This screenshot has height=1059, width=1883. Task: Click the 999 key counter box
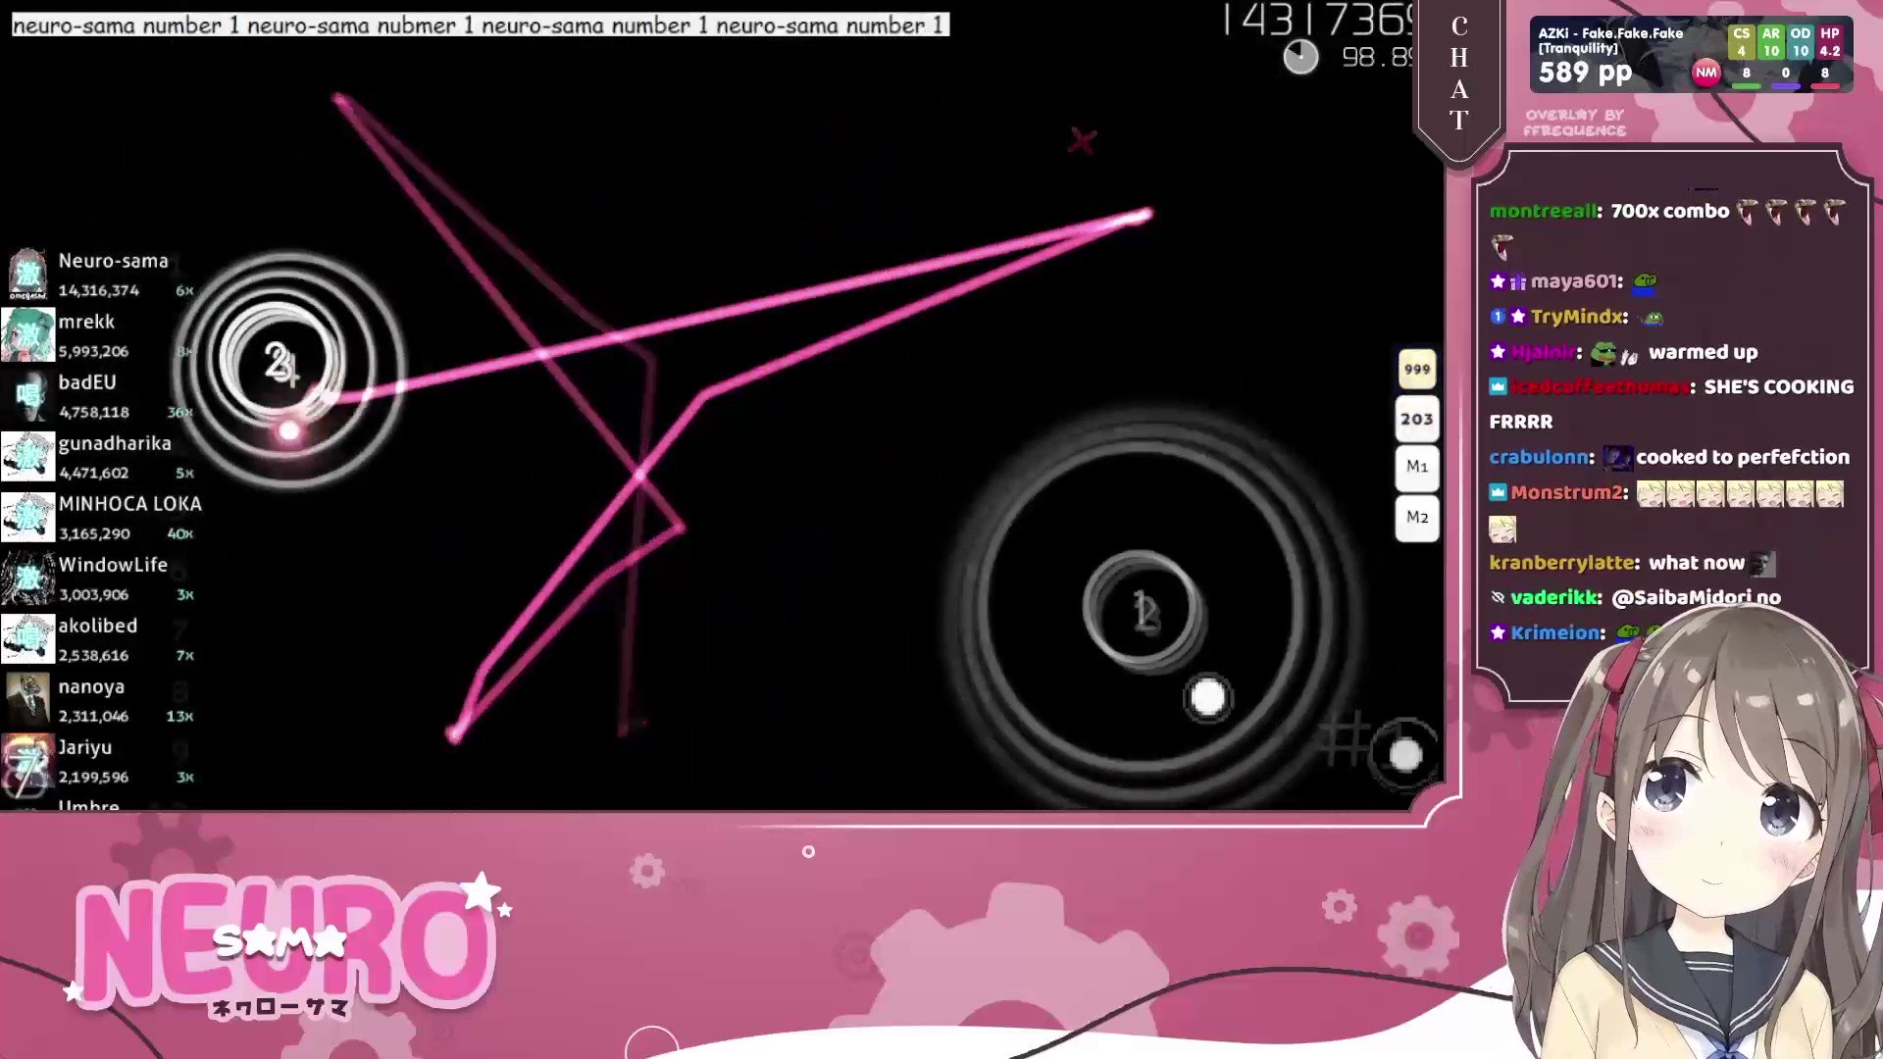point(1416,370)
